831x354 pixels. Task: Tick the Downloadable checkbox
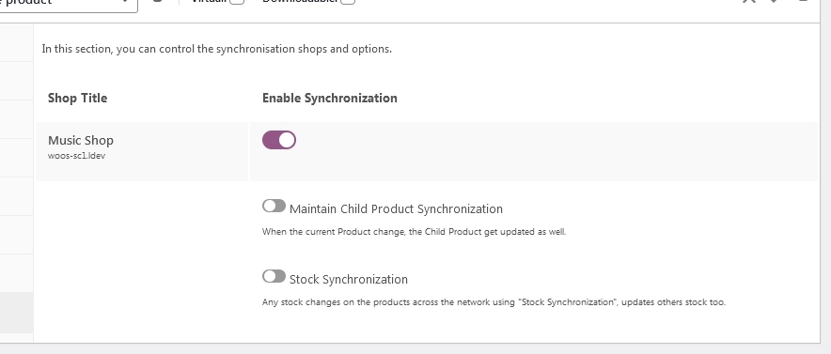click(x=348, y=1)
